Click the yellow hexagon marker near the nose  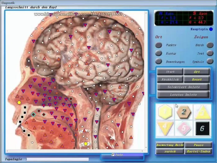click(x=19, y=102)
